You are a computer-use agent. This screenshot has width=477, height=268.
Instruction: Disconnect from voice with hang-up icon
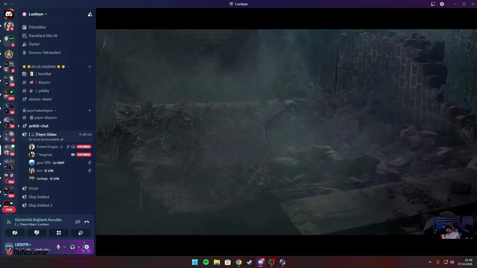tap(87, 222)
